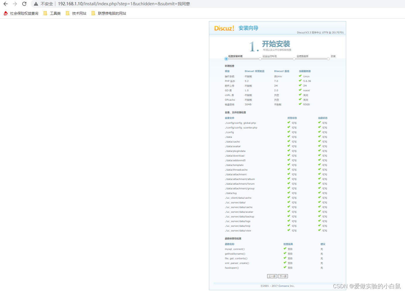Image resolution: width=405 pixels, height=292 pixels.
Task: Click the Discuz! logo in the installer header
Action: click(224, 28)
